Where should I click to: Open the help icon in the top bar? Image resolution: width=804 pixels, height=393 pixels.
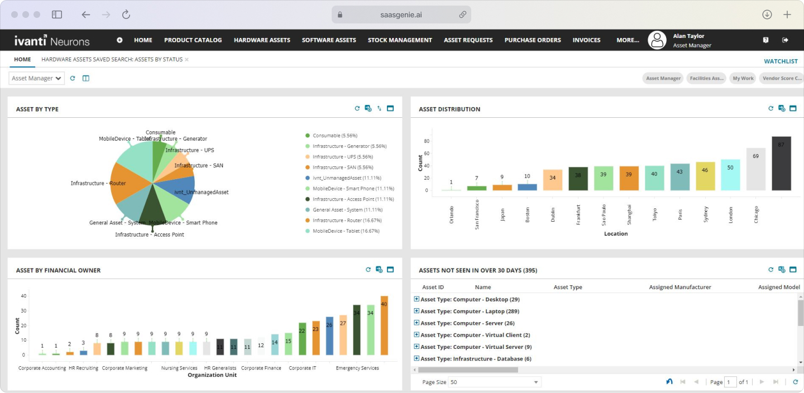[x=766, y=40]
